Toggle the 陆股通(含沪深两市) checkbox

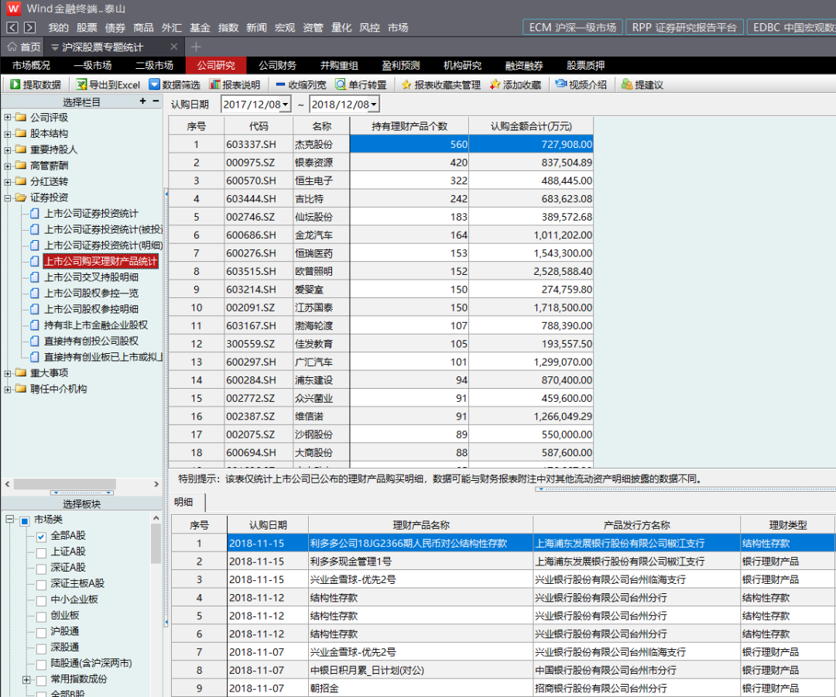tap(41, 664)
